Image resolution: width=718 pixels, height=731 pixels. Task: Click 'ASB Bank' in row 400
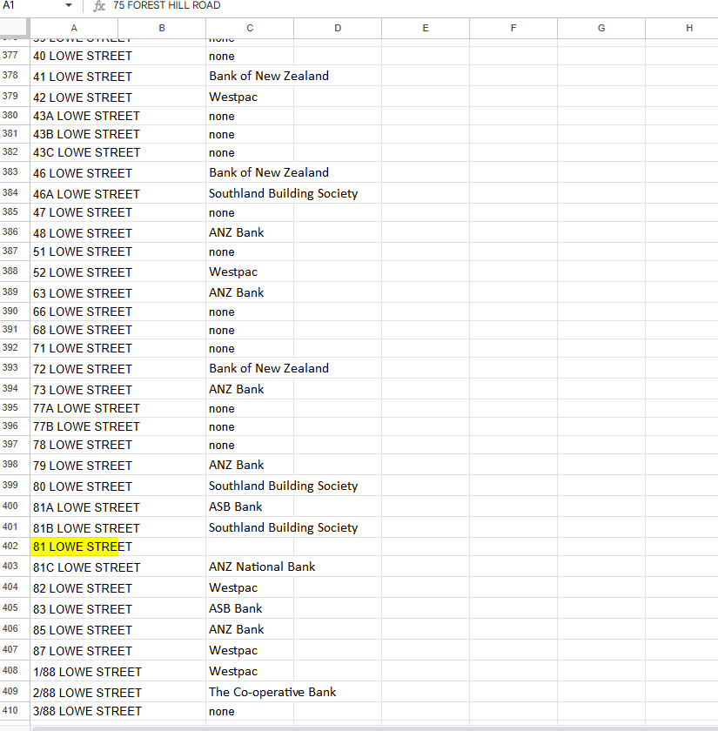[x=236, y=506]
